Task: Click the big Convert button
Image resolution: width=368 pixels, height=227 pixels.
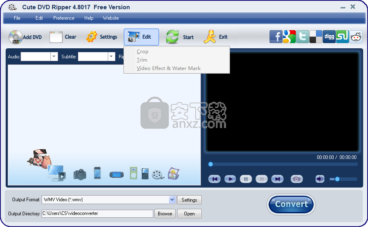Action: (291, 204)
